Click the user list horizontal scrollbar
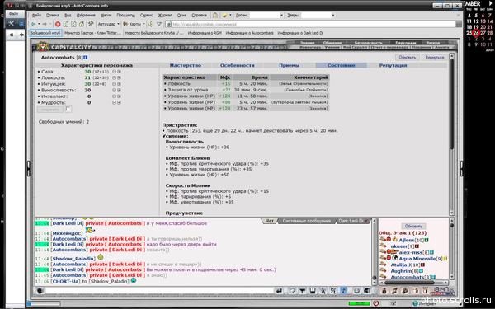Screen dimensions: 495x309 pos(414,283)
